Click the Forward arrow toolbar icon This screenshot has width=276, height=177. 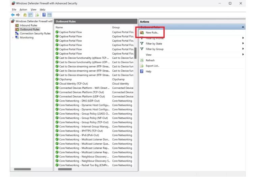point(18,15)
